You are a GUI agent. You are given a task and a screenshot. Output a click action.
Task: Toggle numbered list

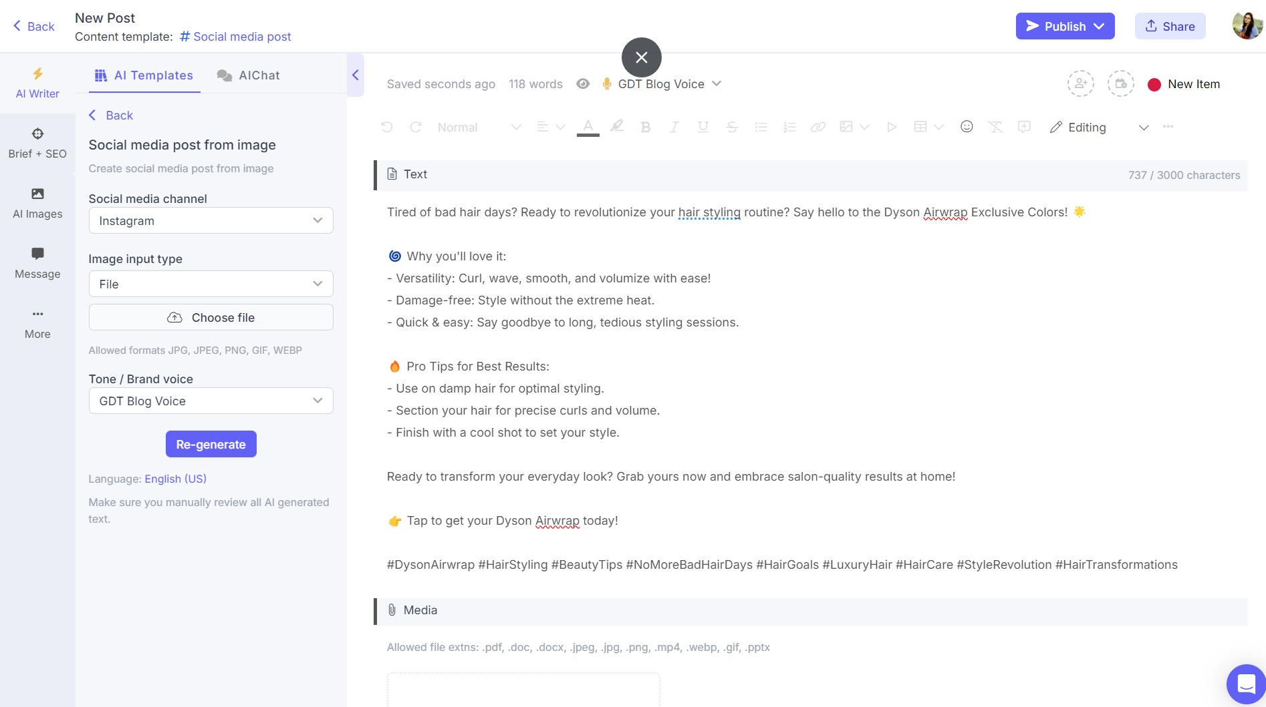tap(789, 127)
